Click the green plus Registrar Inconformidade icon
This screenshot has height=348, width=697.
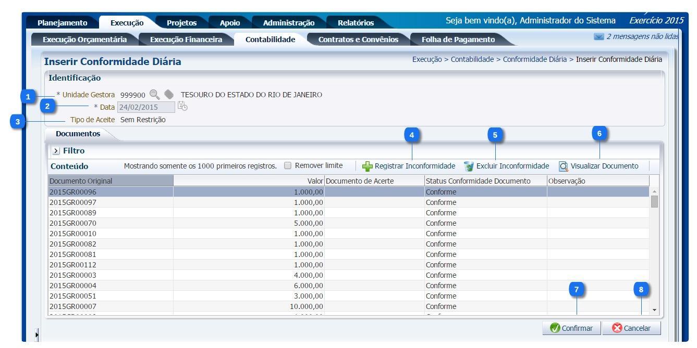[x=368, y=166]
